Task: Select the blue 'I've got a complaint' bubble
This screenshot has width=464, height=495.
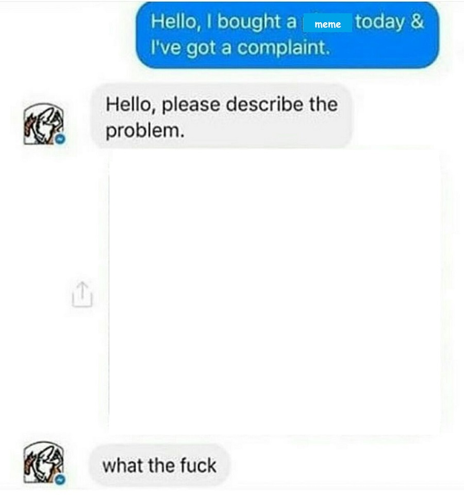Action: click(287, 35)
